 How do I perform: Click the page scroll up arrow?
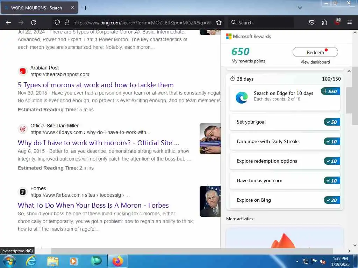point(355,32)
